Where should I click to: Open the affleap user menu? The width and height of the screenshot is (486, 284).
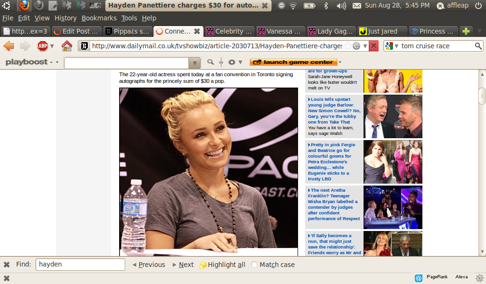pos(452,5)
